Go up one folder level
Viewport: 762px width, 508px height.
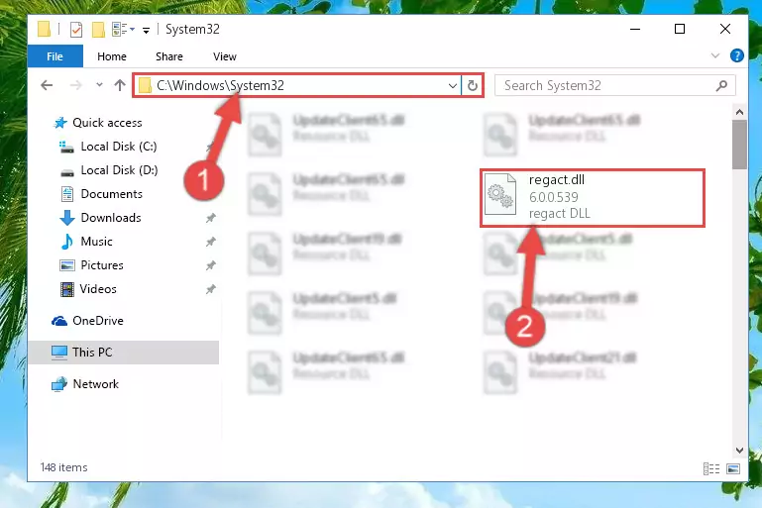click(x=120, y=85)
